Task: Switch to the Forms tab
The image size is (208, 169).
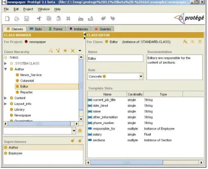Action: coord(56,29)
